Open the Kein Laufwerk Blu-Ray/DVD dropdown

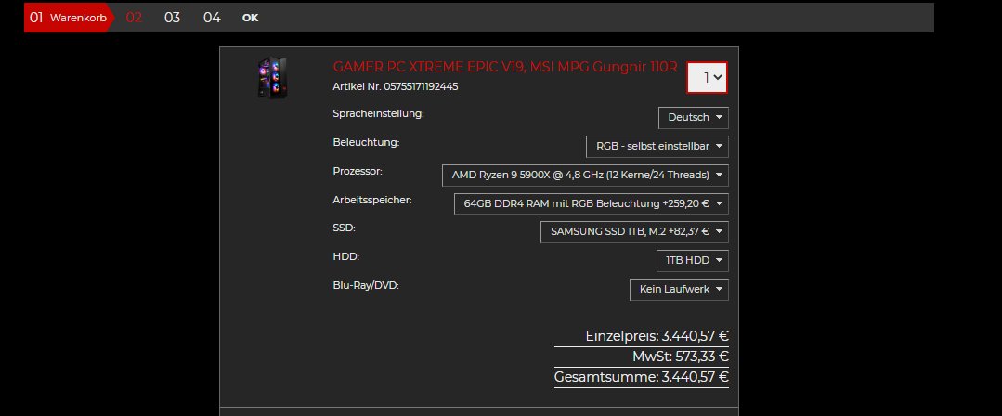click(679, 290)
